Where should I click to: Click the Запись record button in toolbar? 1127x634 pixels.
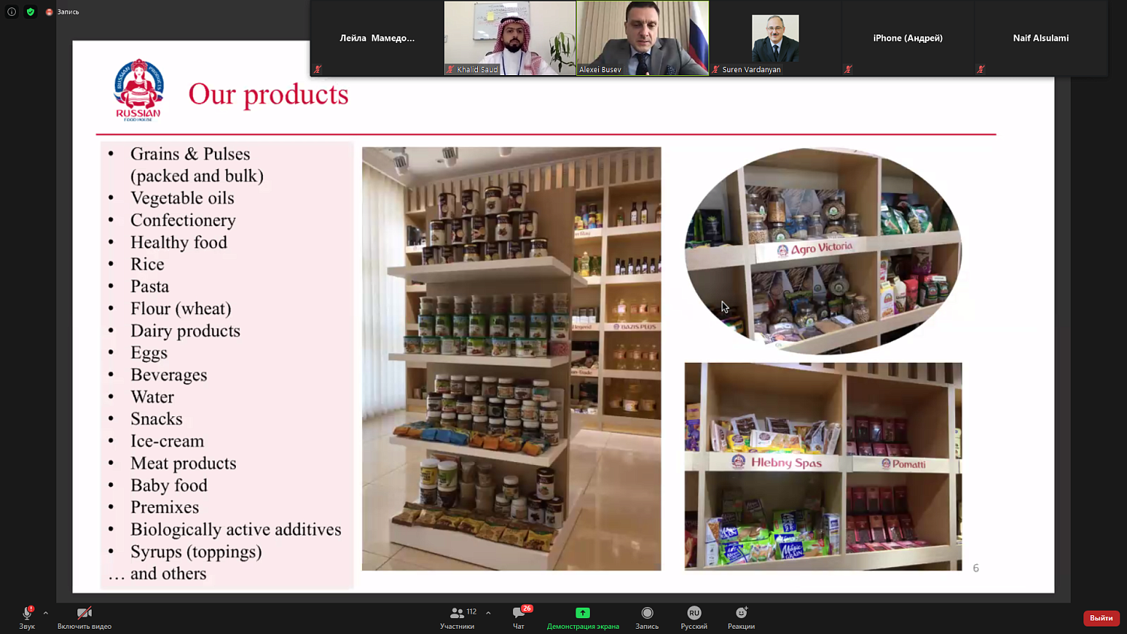coord(647,617)
